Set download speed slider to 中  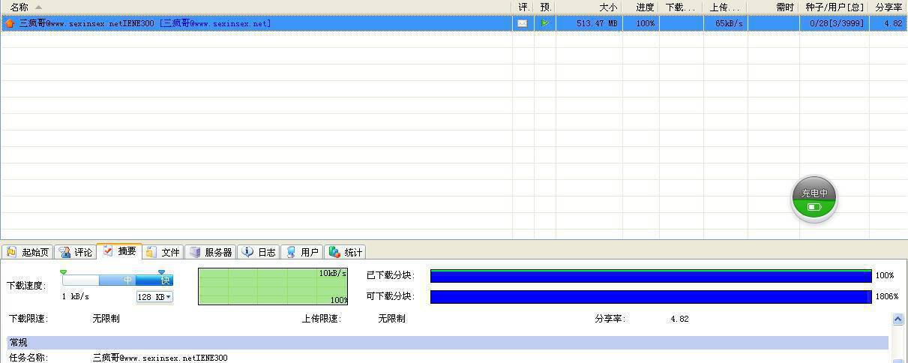[128, 280]
